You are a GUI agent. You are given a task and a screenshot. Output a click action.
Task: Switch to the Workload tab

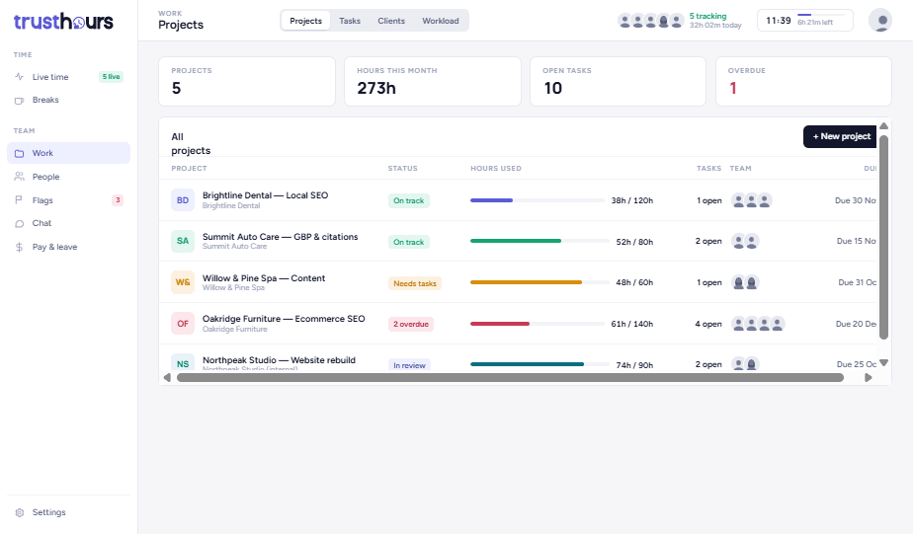click(441, 21)
